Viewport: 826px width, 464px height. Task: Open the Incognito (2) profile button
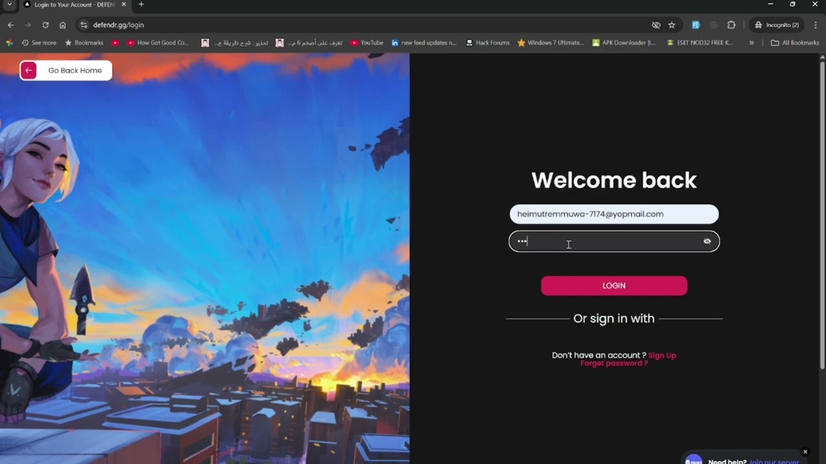[x=776, y=25]
